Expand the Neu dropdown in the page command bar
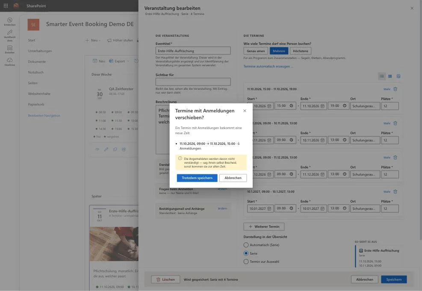Image resolution: width=422 pixels, height=291 pixels. click(x=93, y=40)
